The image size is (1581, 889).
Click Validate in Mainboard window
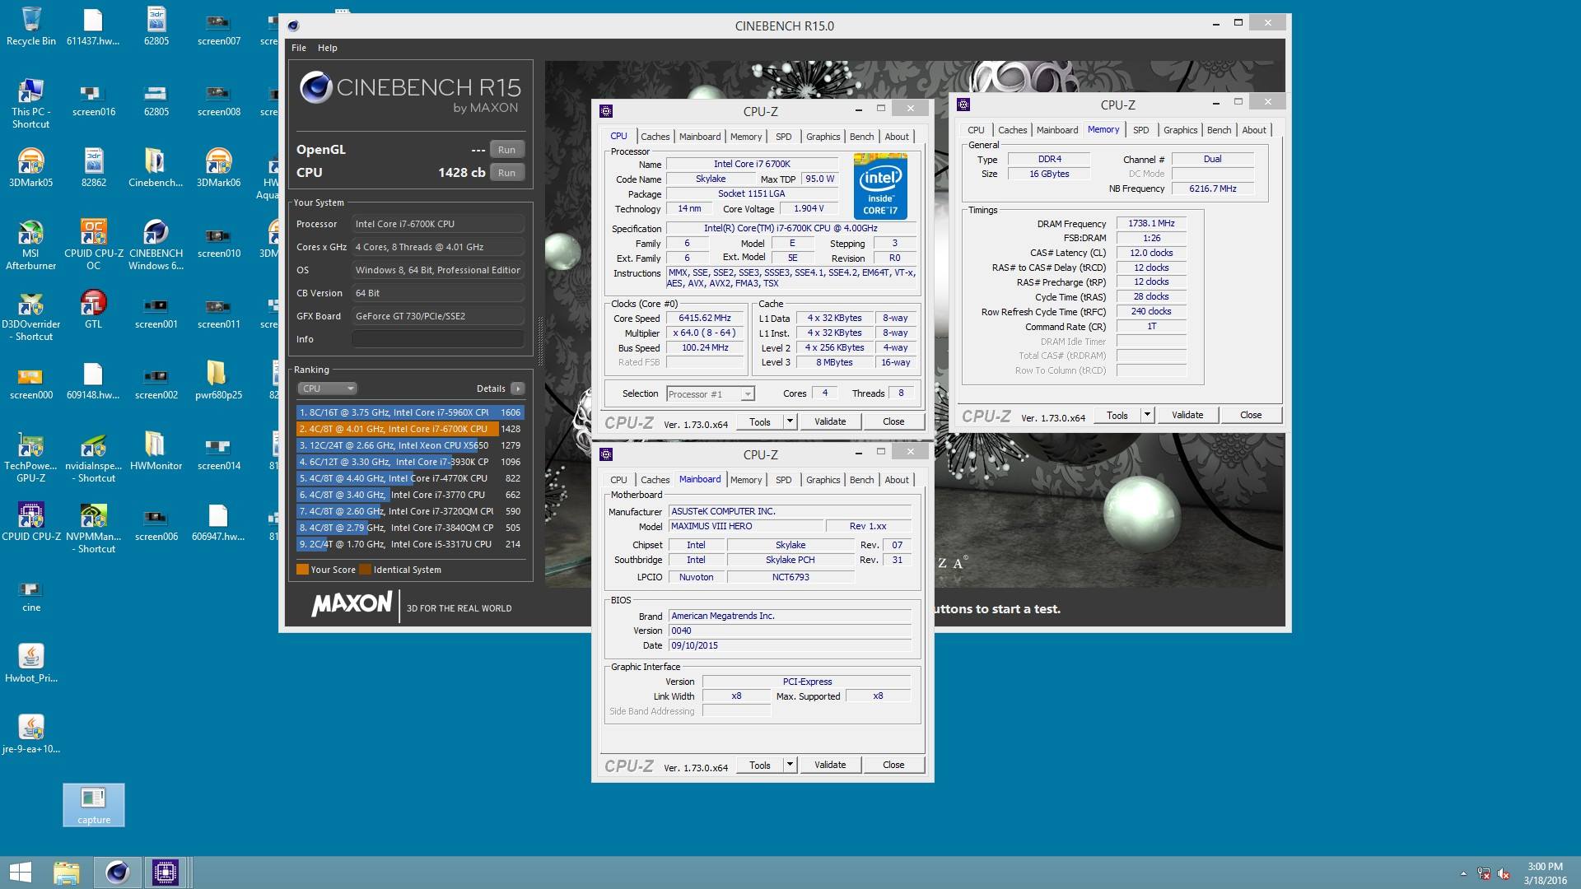click(830, 765)
